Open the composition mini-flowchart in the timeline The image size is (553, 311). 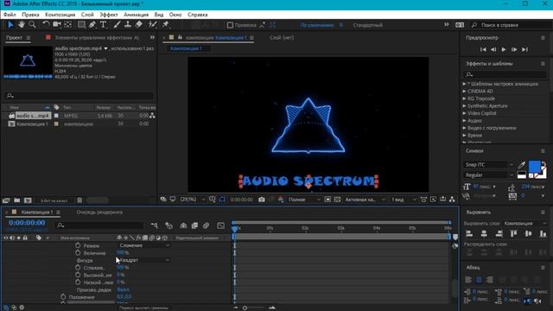tap(154, 225)
